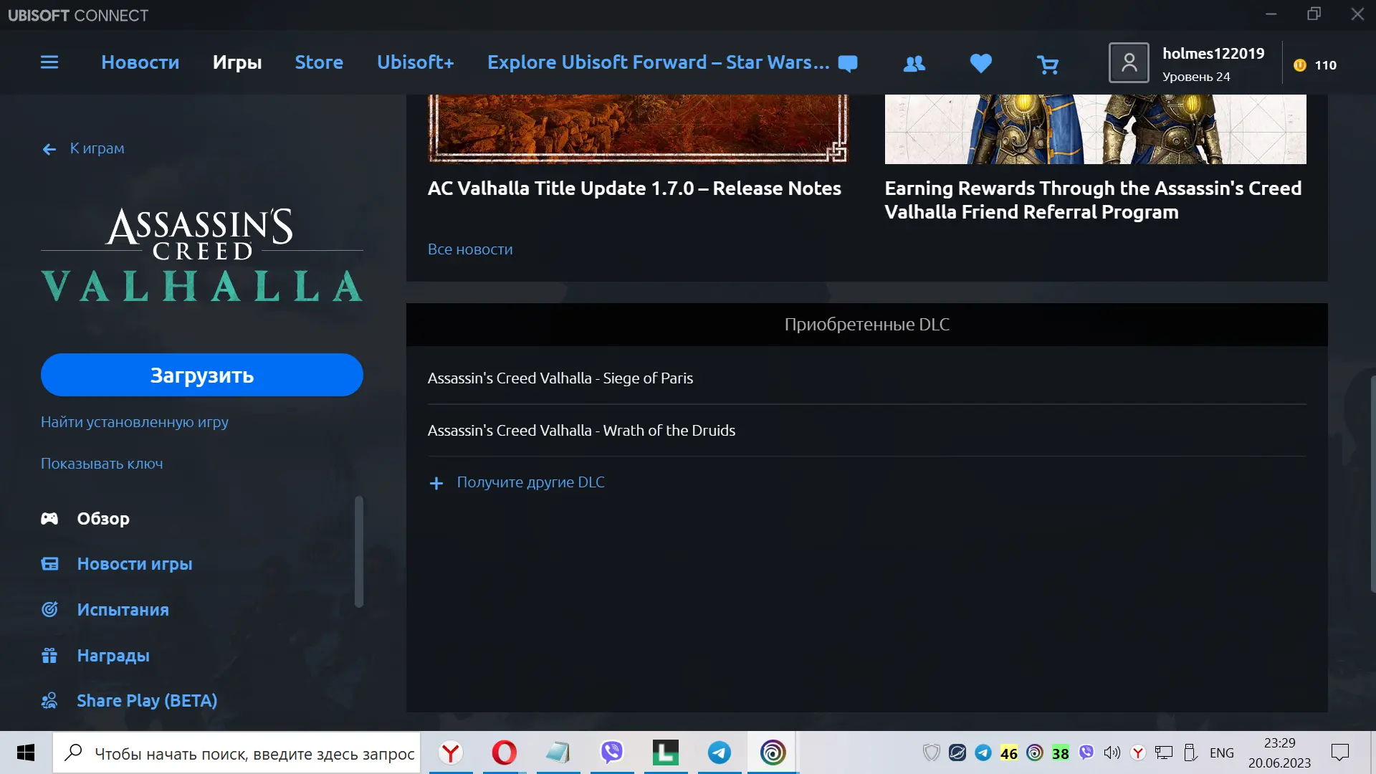Open the Store tab

pos(319,62)
